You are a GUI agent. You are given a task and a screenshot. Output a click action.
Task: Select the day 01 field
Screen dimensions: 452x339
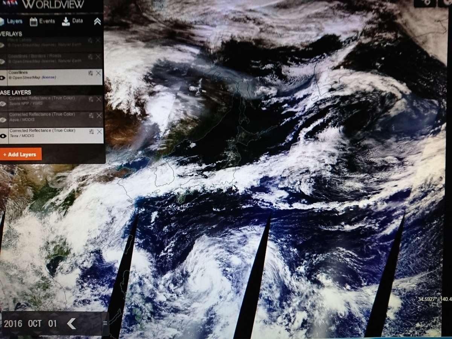point(52,324)
